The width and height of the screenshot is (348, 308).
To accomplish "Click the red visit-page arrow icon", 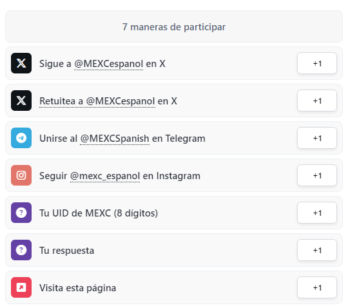I will [x=21, y=287].
